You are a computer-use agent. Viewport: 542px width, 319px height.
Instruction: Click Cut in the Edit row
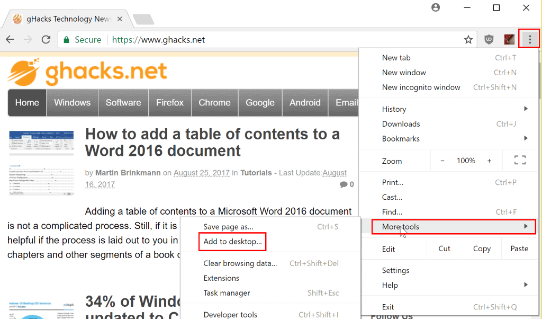444,249
